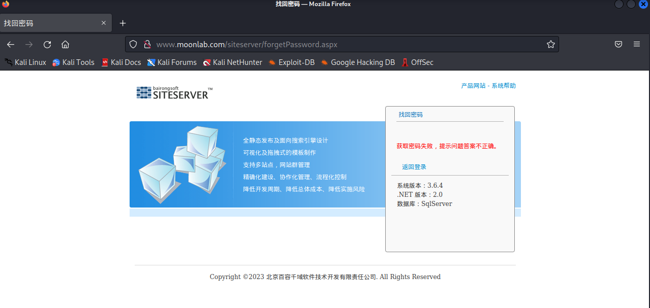Open a new browser tab
The height and width of the screenshot is (308, 650).
(x=122, y=23)
